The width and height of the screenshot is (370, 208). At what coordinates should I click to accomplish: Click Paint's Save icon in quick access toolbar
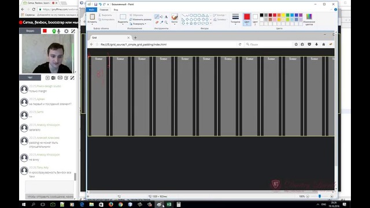click(95, 4)
